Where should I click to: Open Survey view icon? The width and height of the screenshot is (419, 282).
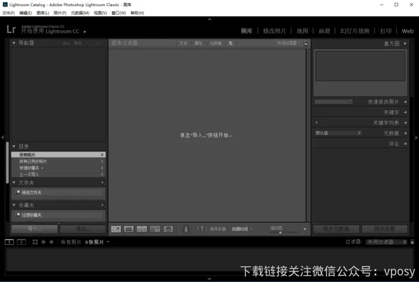point(155,229)
